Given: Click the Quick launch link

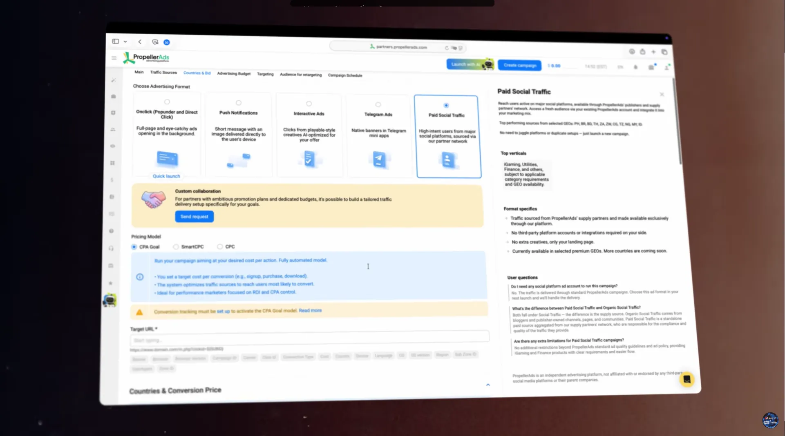Looking at the screenshot, I should 166,176.
